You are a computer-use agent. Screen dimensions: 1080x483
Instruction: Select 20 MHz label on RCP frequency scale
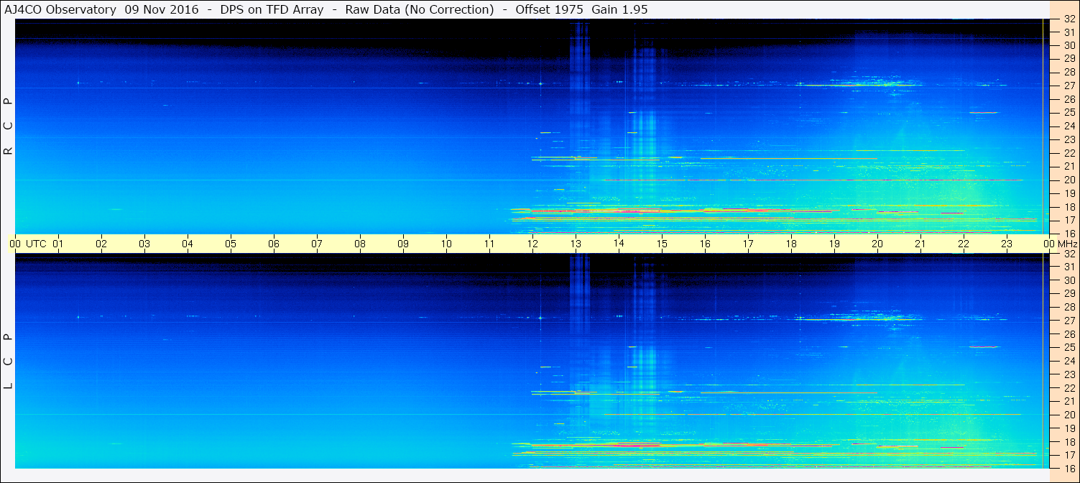[x=1069, y=180]
